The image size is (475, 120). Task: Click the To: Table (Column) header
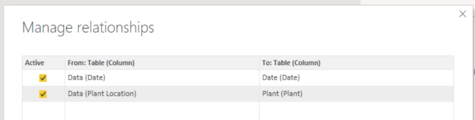(291, 63)
